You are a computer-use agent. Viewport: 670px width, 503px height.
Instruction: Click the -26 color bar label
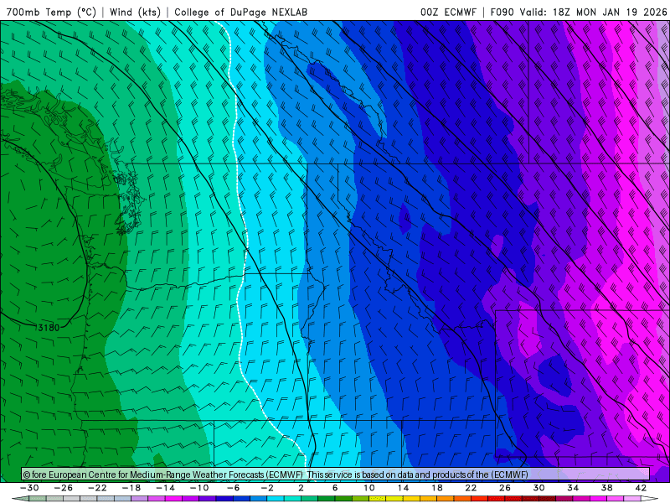pos(64,488)
